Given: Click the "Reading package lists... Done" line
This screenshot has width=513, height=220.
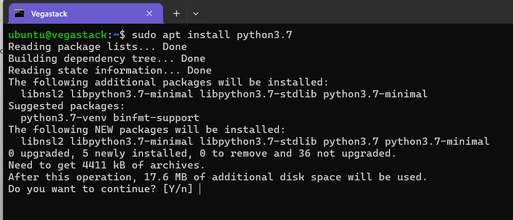Looking at the screenshot, I should pos(97,47).
